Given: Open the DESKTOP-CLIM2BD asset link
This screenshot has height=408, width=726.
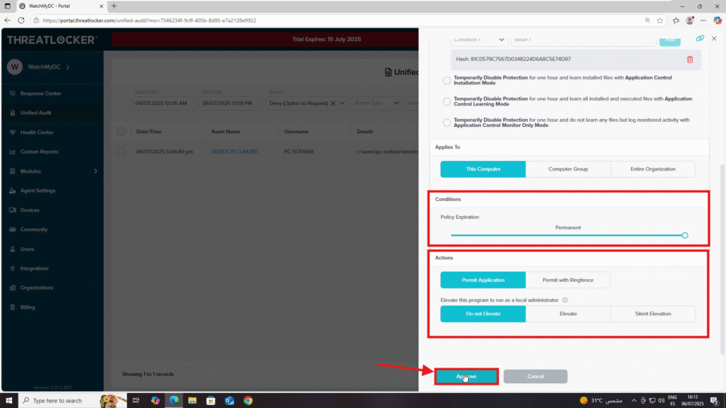Looking at the screenshot, I should [x=235, y=152].
